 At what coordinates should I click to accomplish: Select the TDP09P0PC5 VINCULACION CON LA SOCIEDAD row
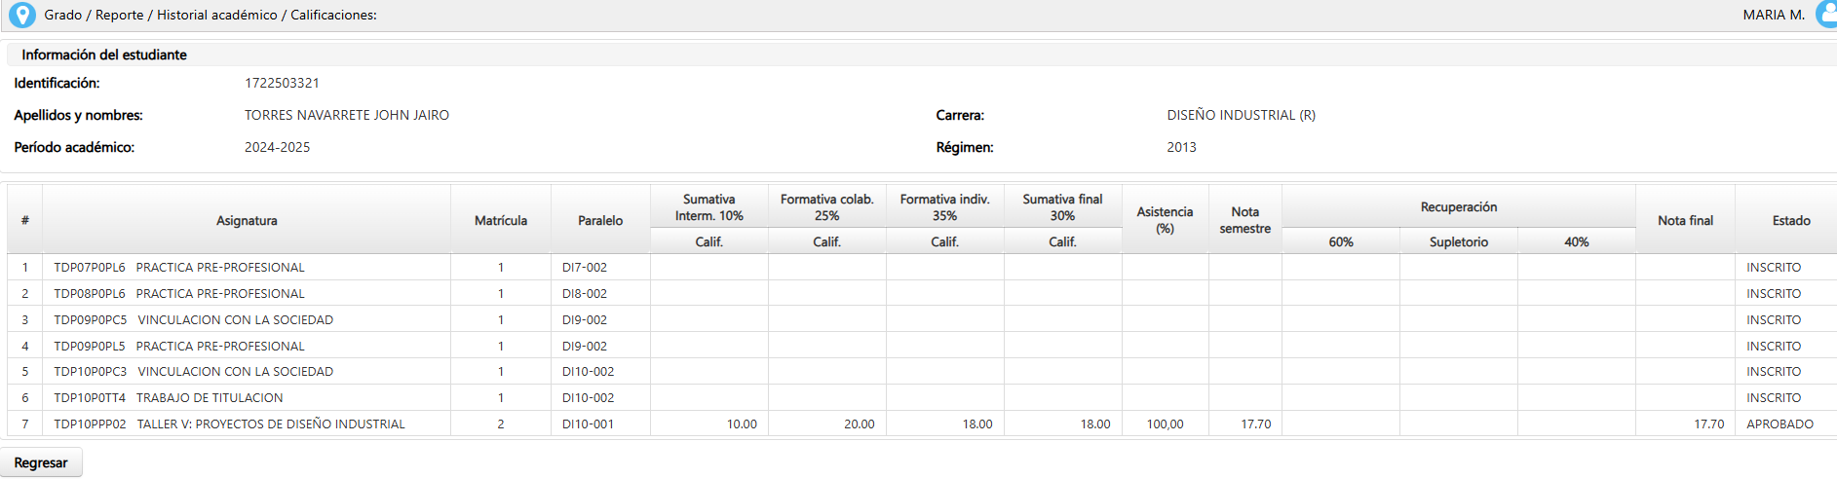[922, 319]
